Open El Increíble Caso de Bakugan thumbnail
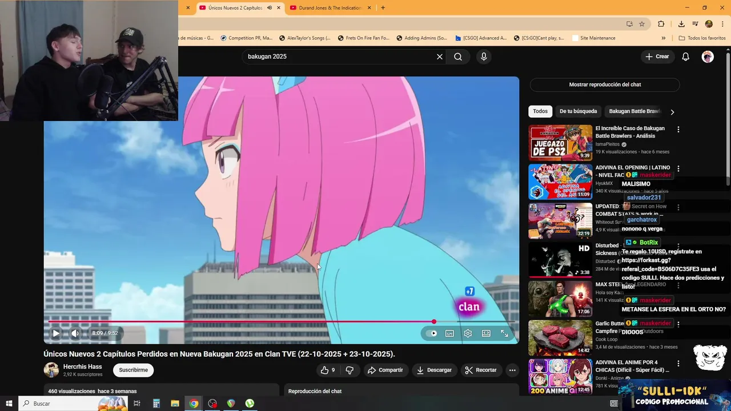The image size is (731, 411). click(560, 143)
